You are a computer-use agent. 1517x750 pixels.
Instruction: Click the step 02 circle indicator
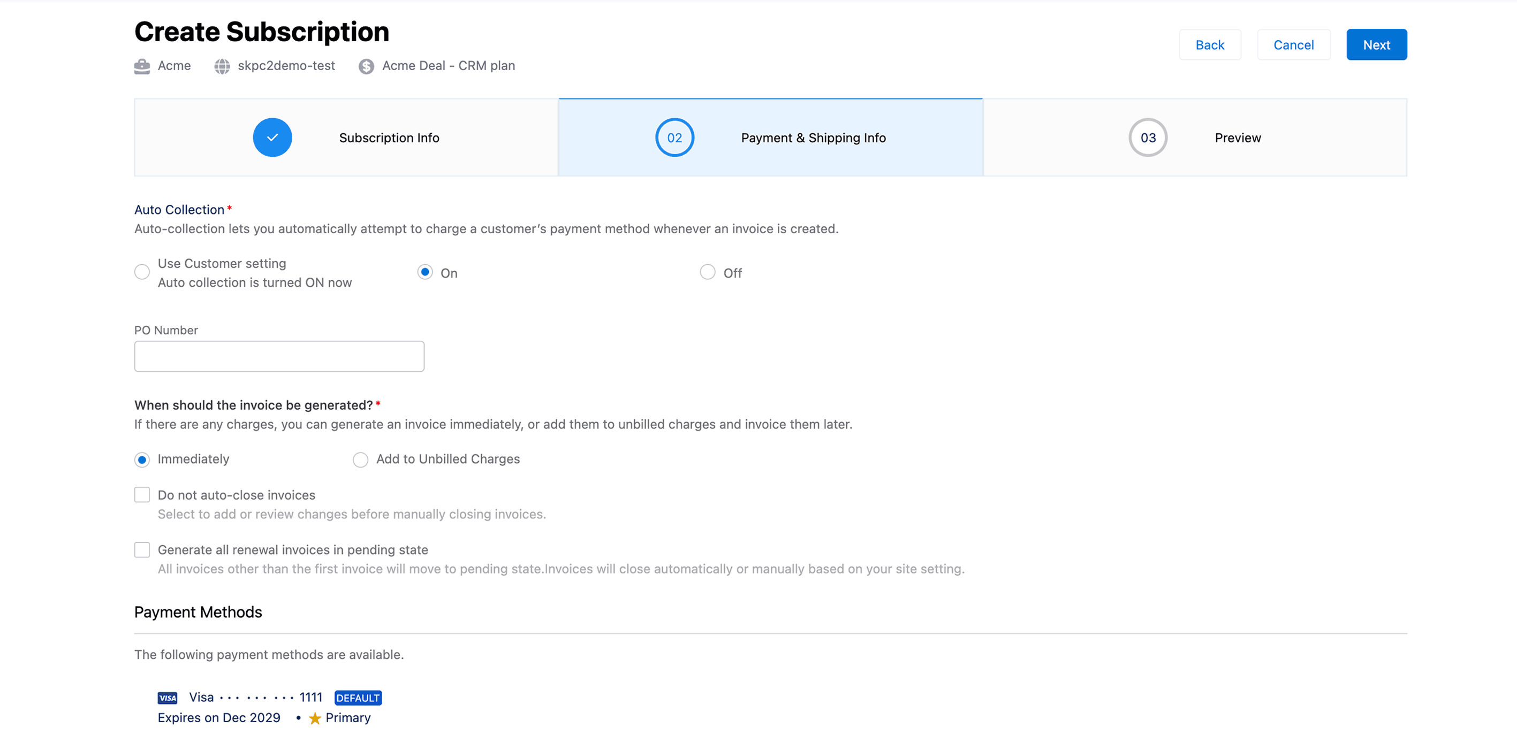coord(674,137)
